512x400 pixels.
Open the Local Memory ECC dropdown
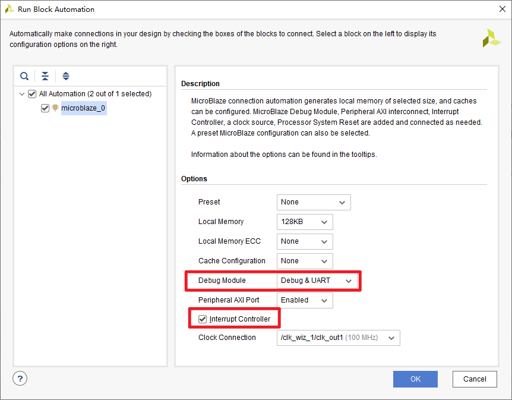click(x=305, y=241)
